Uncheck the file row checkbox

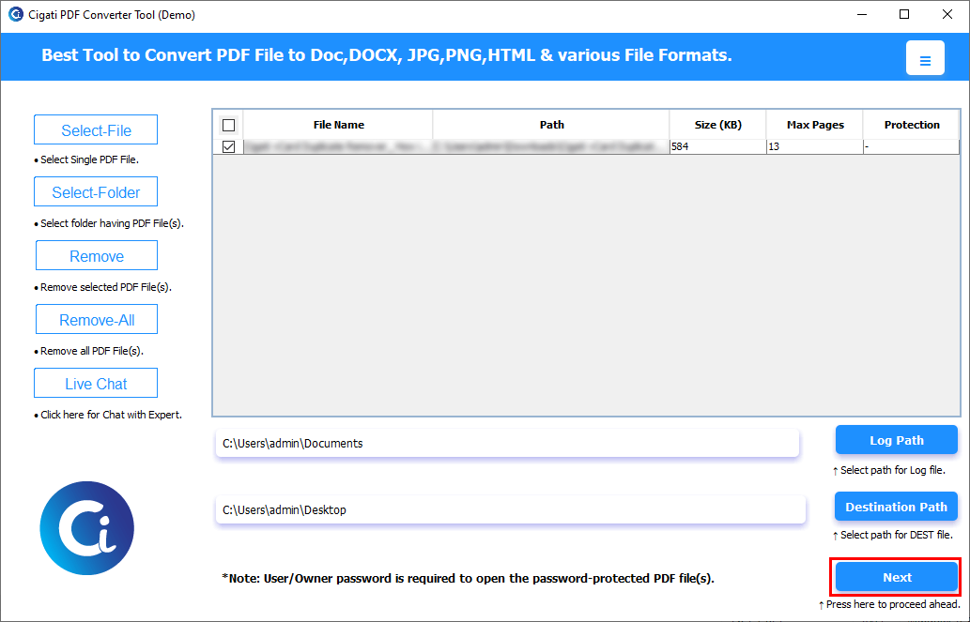(x=228, y=146)
